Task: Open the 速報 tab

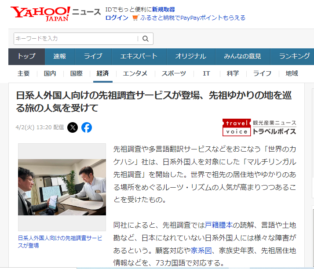Action: click(60, 56)
